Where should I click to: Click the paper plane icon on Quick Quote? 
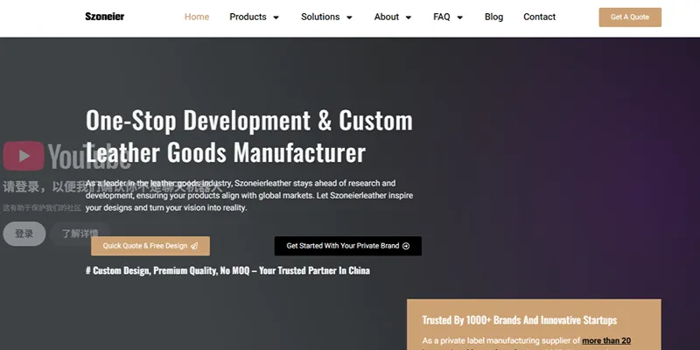coord(194,246)
